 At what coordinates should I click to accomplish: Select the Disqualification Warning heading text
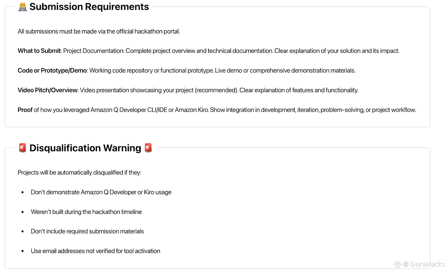tap(85, 148)
